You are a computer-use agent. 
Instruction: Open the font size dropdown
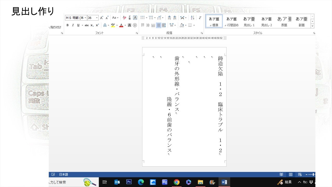coord(97,18)
